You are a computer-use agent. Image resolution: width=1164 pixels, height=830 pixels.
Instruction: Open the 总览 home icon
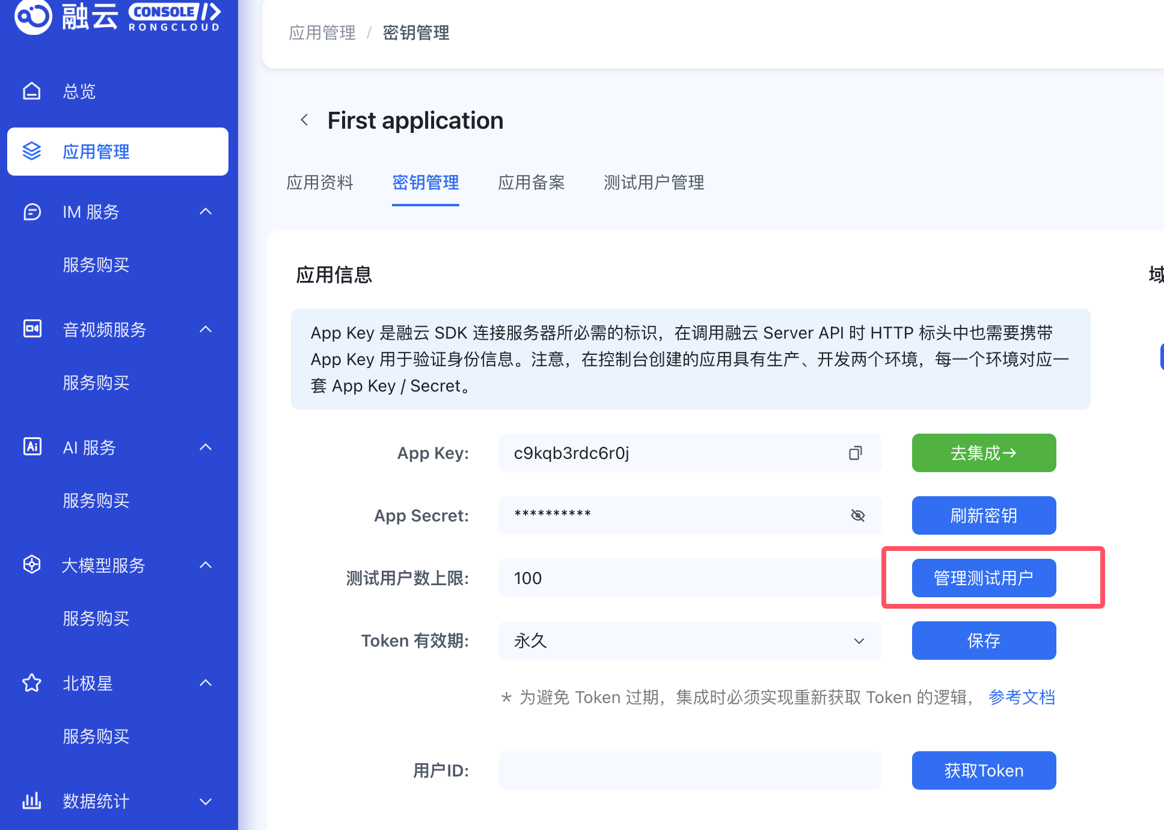pyautogui.click(x=32, y=91)
